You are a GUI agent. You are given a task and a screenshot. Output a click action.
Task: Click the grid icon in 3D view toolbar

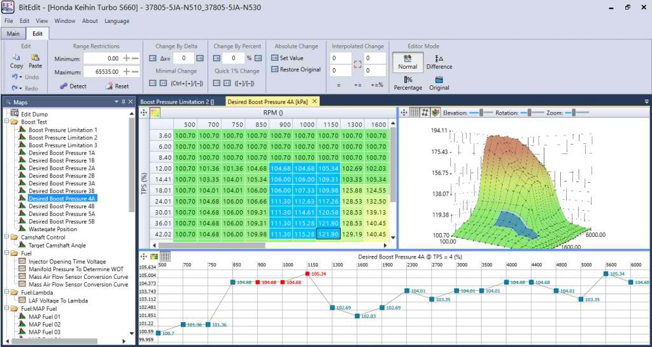415,112
